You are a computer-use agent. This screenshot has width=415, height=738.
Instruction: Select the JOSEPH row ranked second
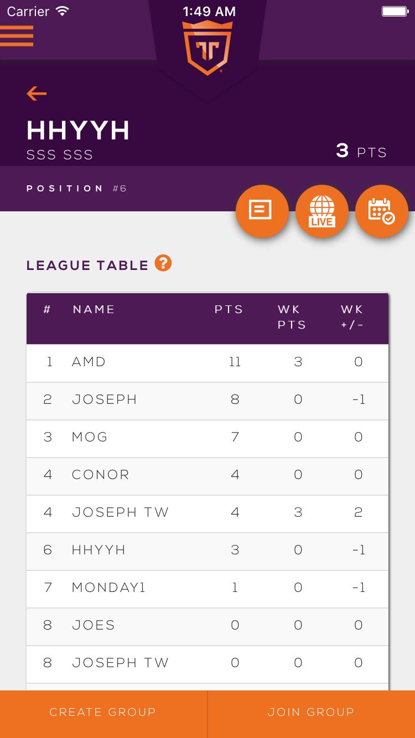pos(207,400)
